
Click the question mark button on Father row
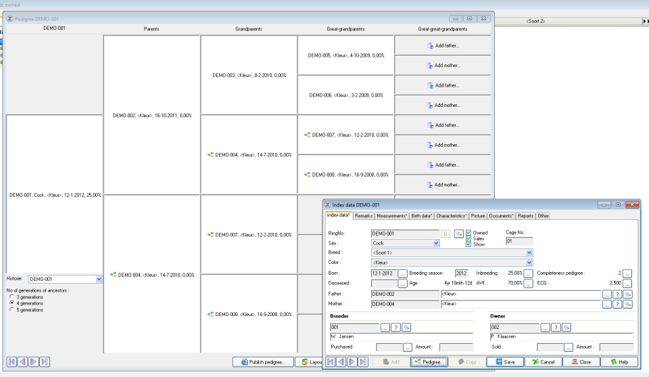(x=617, y=294)
